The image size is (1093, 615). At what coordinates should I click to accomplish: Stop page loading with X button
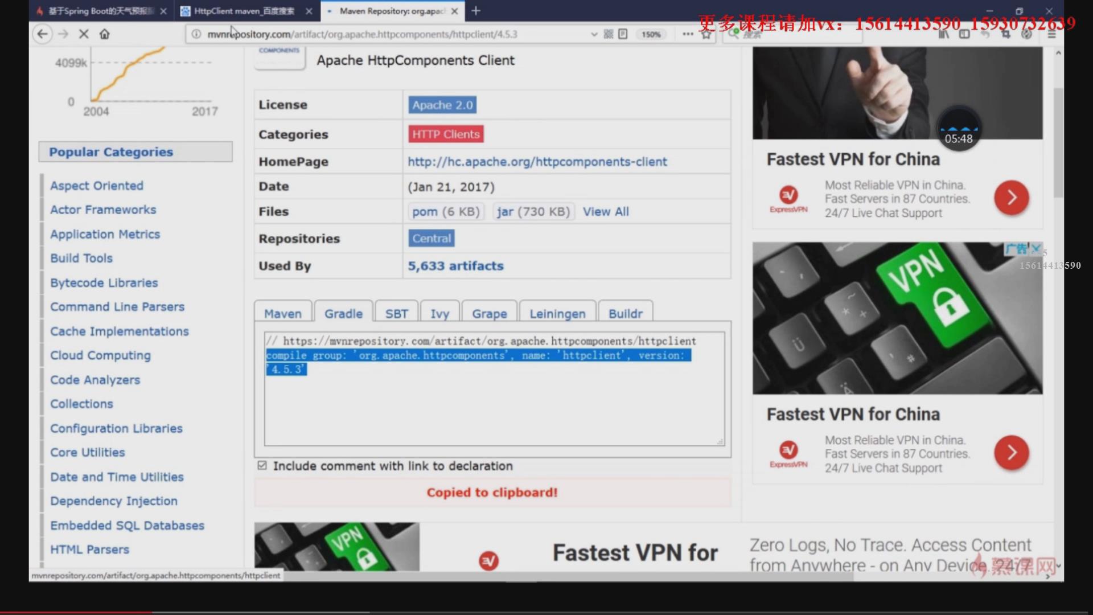click(84, 34)
